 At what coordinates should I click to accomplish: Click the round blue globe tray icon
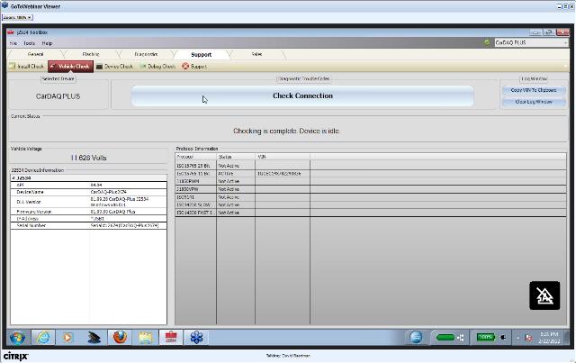coord(416,337)
